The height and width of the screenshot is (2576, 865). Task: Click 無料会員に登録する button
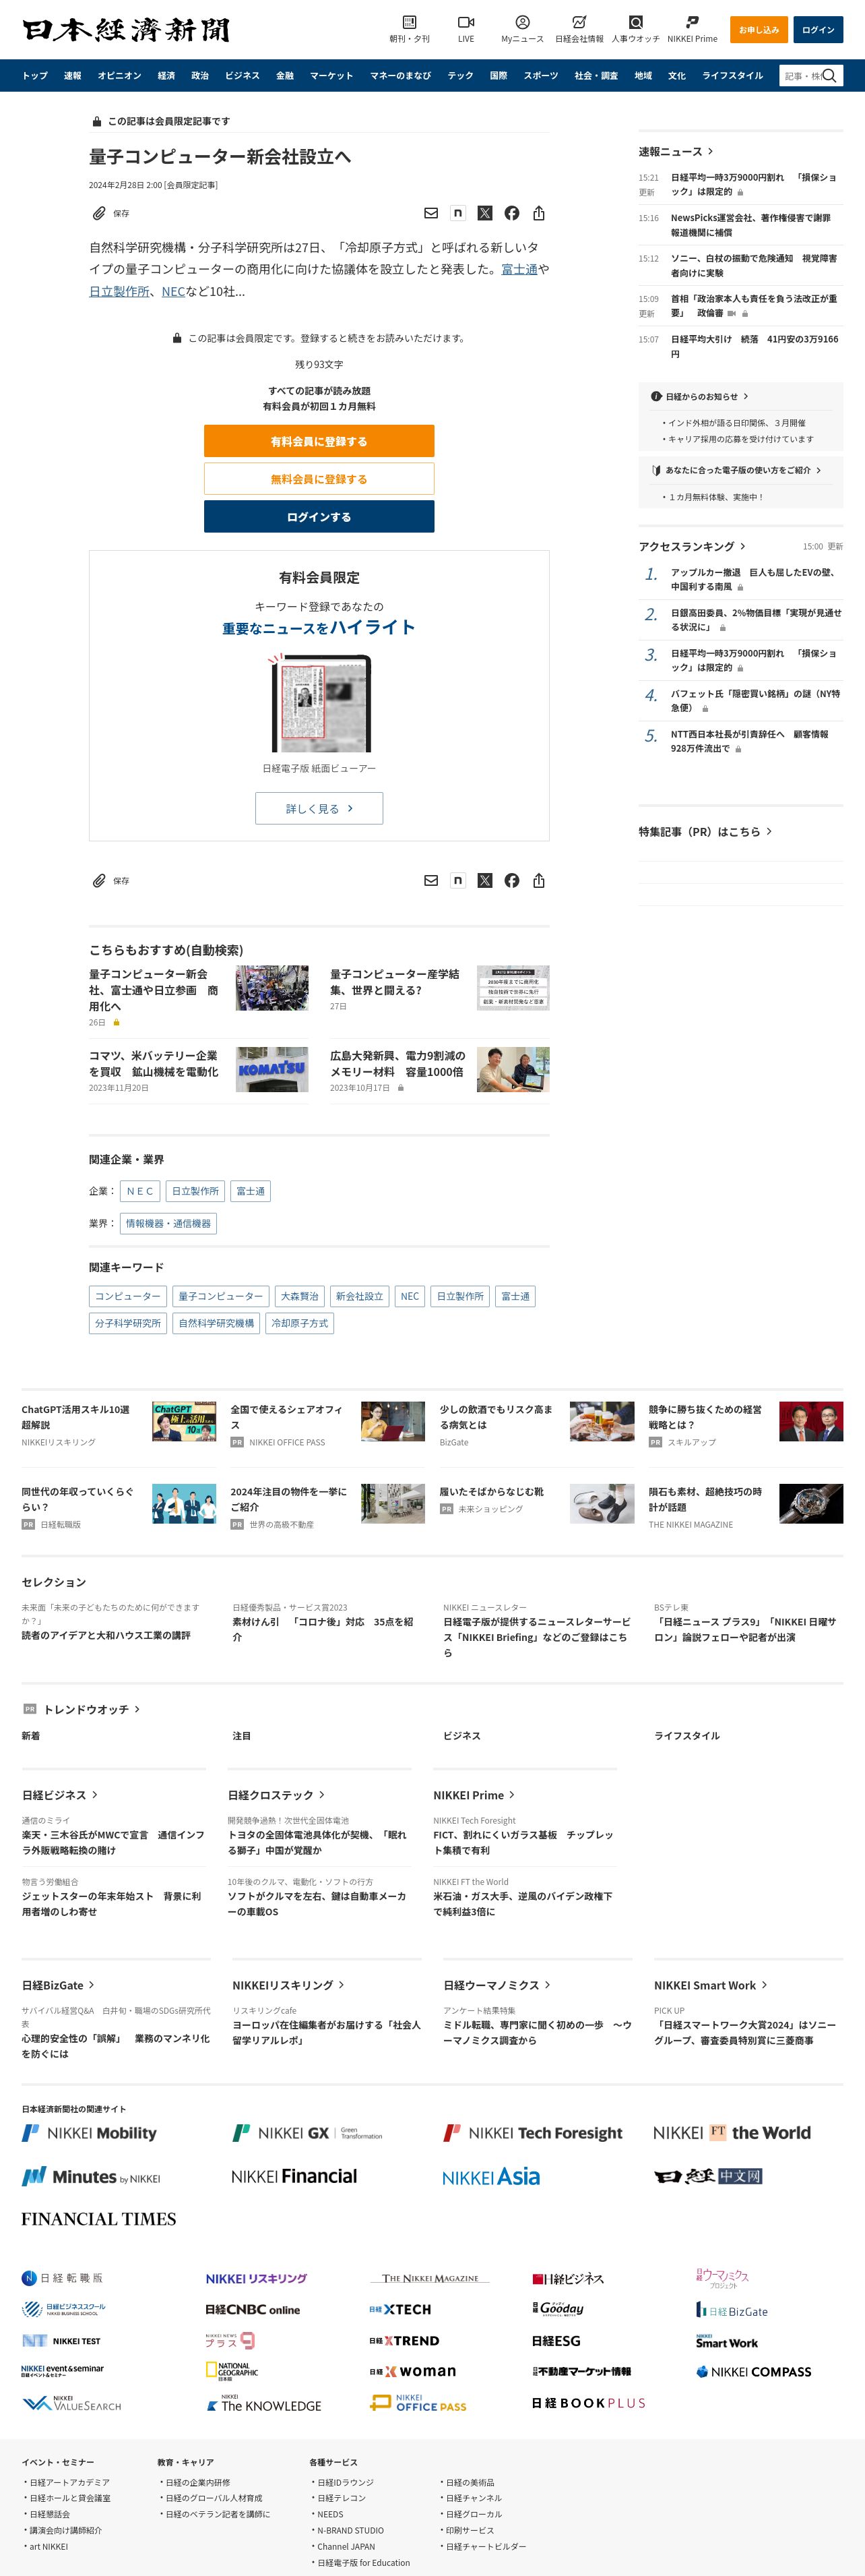coord(319,479)
